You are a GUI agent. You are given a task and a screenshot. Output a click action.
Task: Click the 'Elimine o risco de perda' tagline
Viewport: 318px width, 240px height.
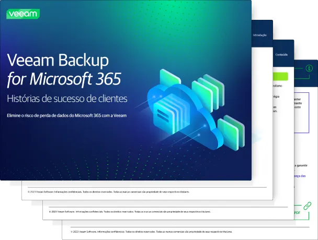tap(67, 115)
